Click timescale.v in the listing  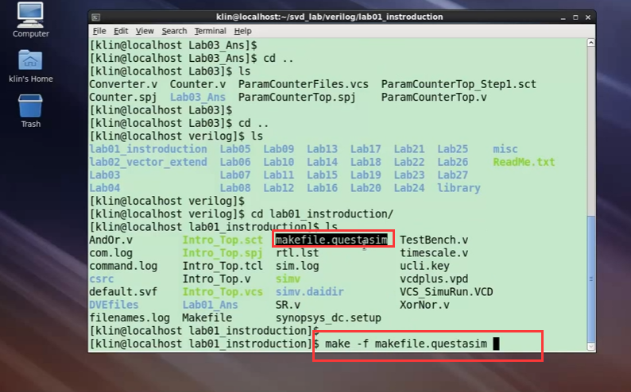[x=434, y=253]
